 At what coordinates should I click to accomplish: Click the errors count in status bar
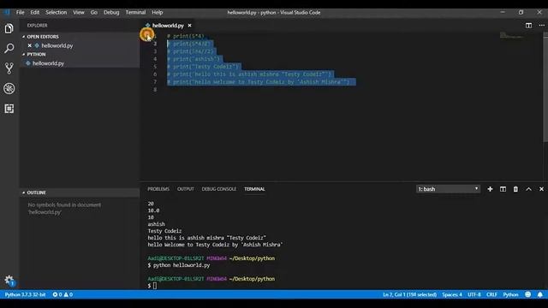click(x=57, y=294)
